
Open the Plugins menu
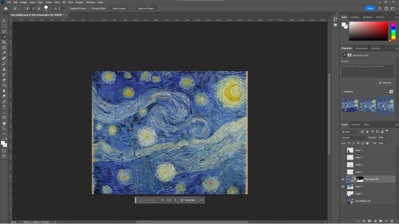click(79, 2)
